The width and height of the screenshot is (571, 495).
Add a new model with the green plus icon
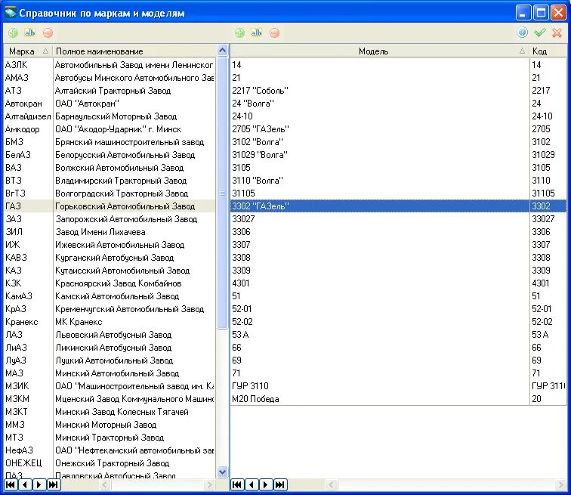239,32
